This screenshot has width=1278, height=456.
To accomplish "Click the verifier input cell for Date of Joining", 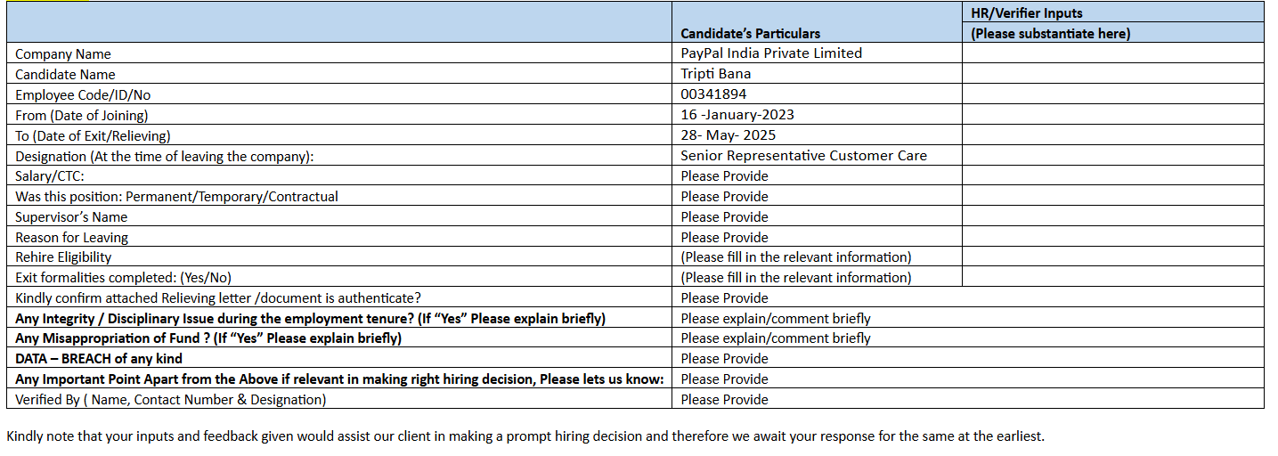I will [1112, 115].
